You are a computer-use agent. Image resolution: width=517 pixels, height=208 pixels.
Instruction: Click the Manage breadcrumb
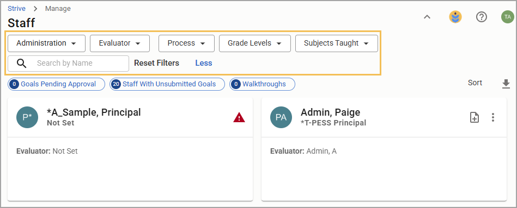coord(58,9)
